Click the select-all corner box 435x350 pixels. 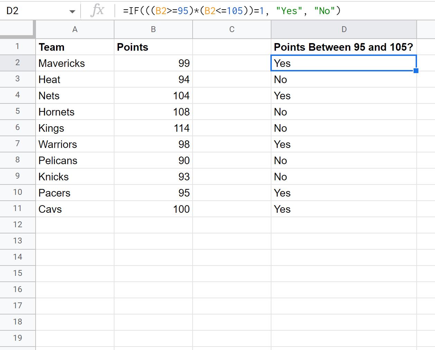pyautogui.click(x=18, y=29)
